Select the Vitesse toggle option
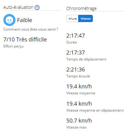 coord(85,18)
